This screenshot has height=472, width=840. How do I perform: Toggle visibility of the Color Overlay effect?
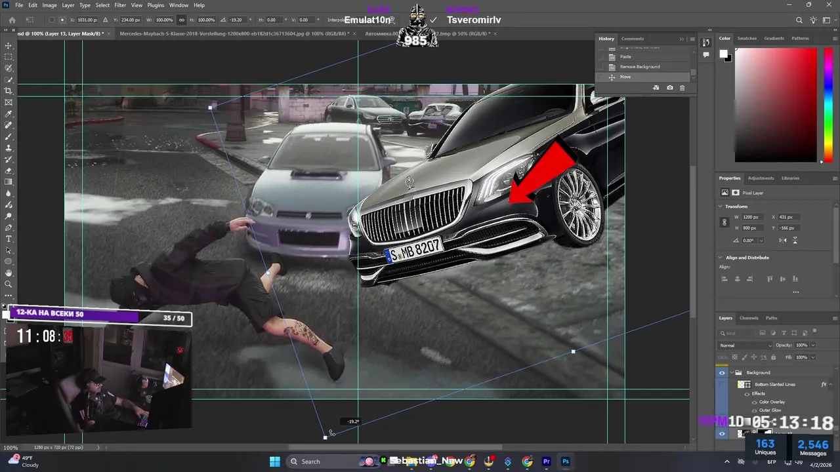tap(754, 402)
